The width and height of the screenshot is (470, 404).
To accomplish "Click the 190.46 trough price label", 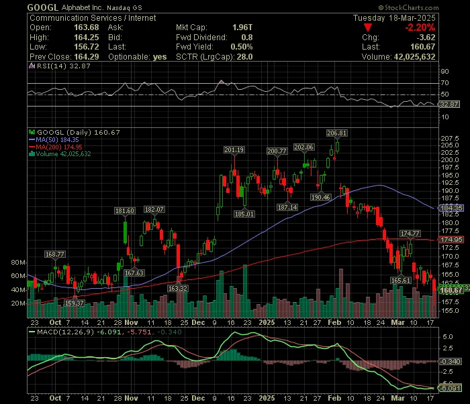I will [x=320, y=197].
